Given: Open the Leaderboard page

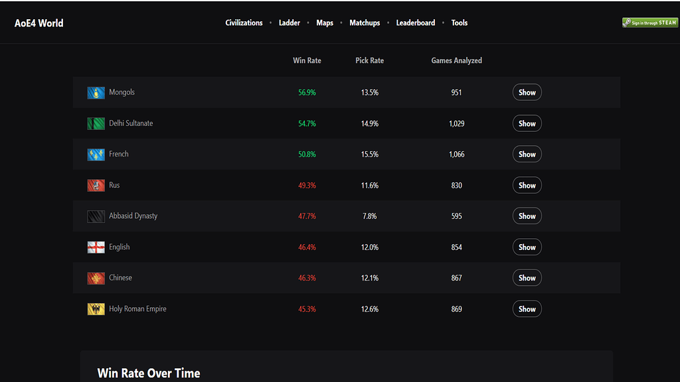Looking at the screenshot, I should [416, 23].
